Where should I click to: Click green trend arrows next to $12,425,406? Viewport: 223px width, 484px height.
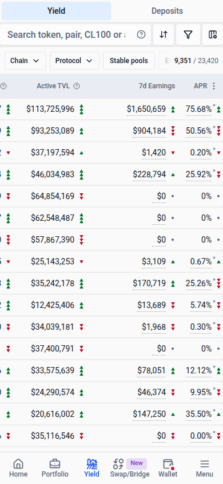point(82,305)
